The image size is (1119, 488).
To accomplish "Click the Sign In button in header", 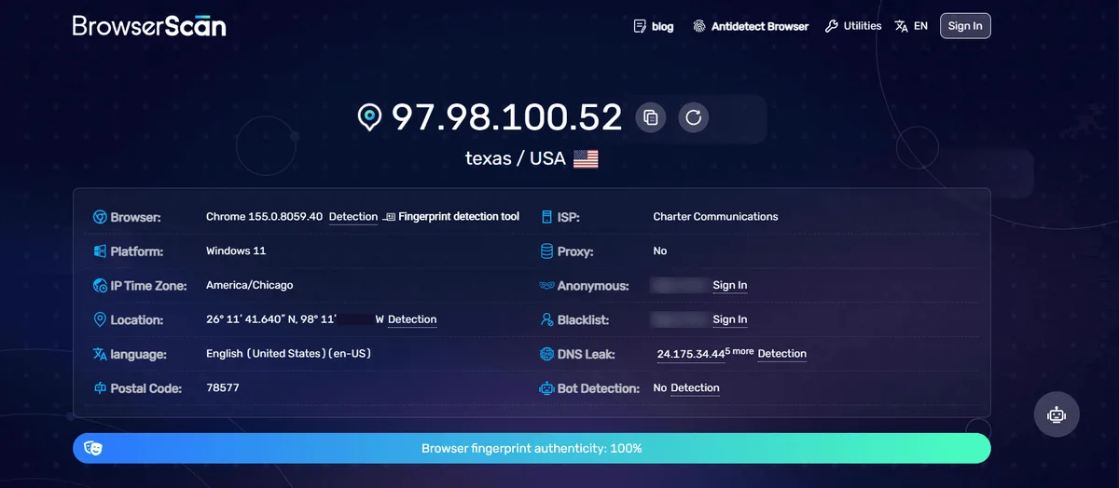I will [965, 26].
